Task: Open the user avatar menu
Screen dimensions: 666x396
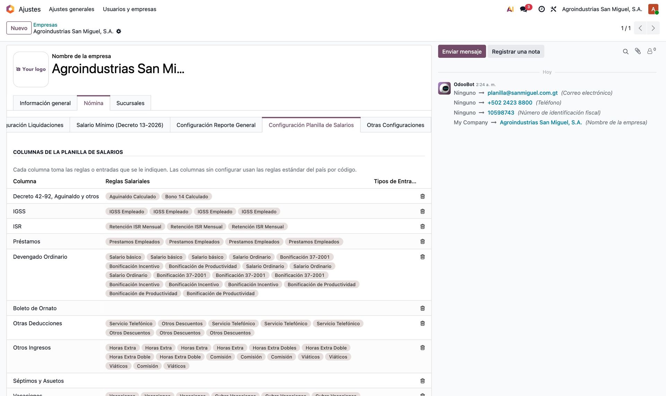Action: [653, 9]
